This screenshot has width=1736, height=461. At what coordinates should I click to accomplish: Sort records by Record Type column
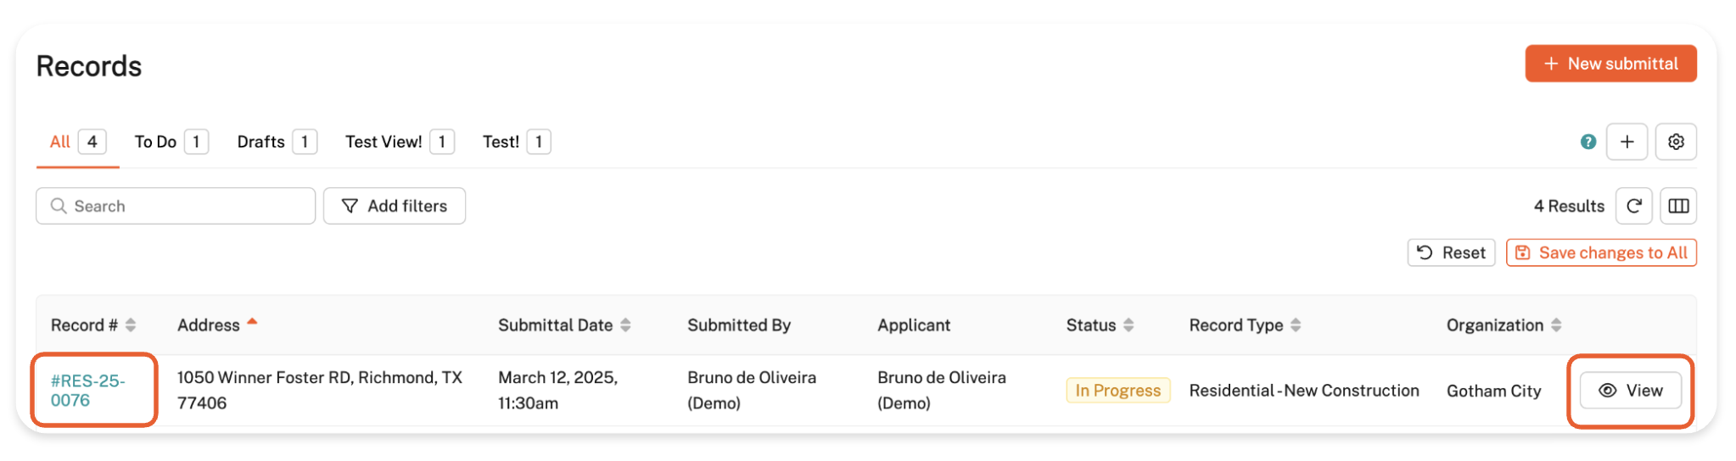[x=1296, y=325]
